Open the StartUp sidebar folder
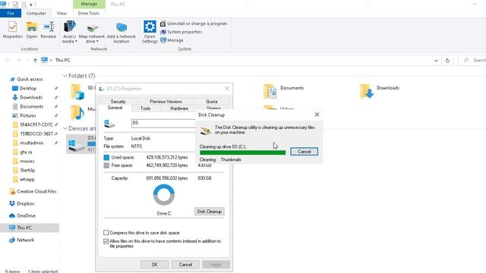The image size is (486, 273). (27, 170)
